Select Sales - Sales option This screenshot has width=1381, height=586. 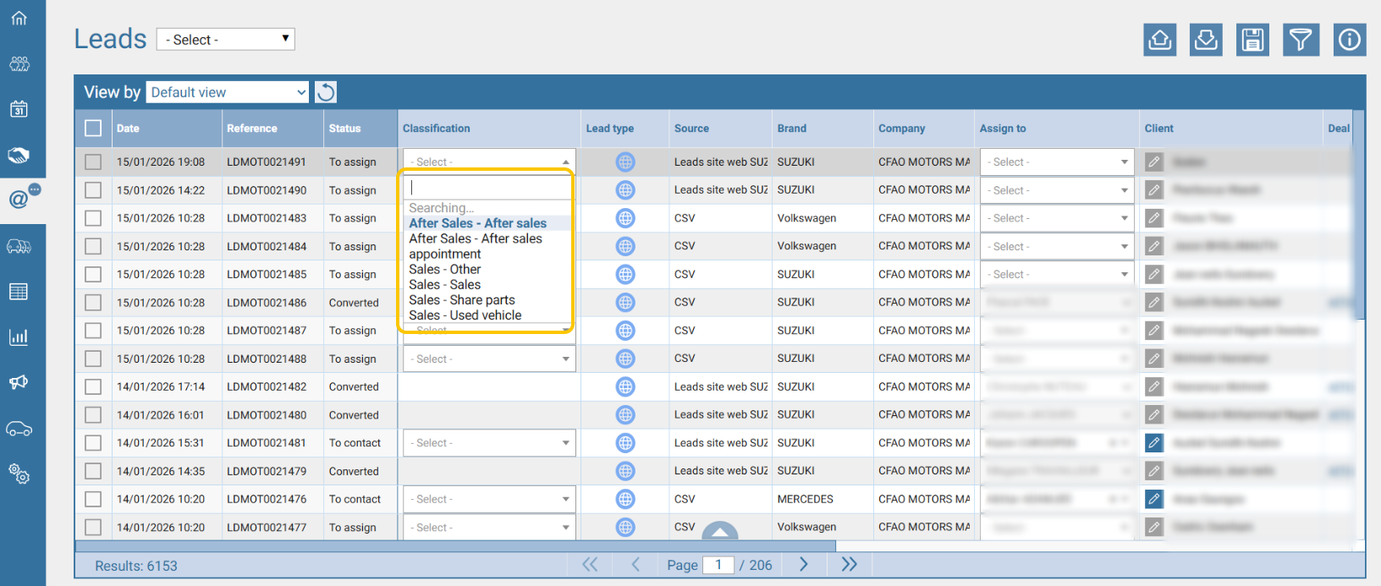point(487,284)
